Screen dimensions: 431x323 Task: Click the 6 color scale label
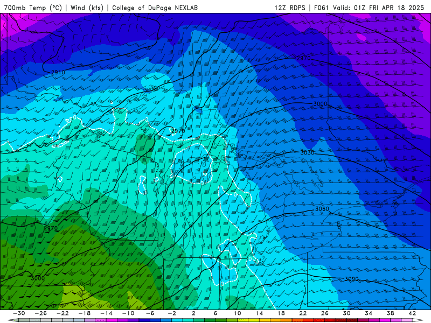(215, 313)
